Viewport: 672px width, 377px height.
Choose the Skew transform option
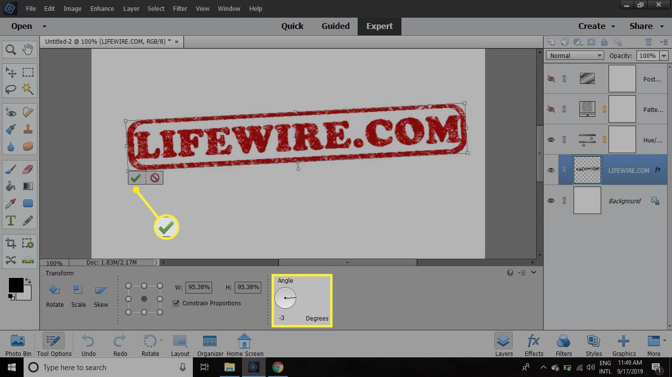101,296
